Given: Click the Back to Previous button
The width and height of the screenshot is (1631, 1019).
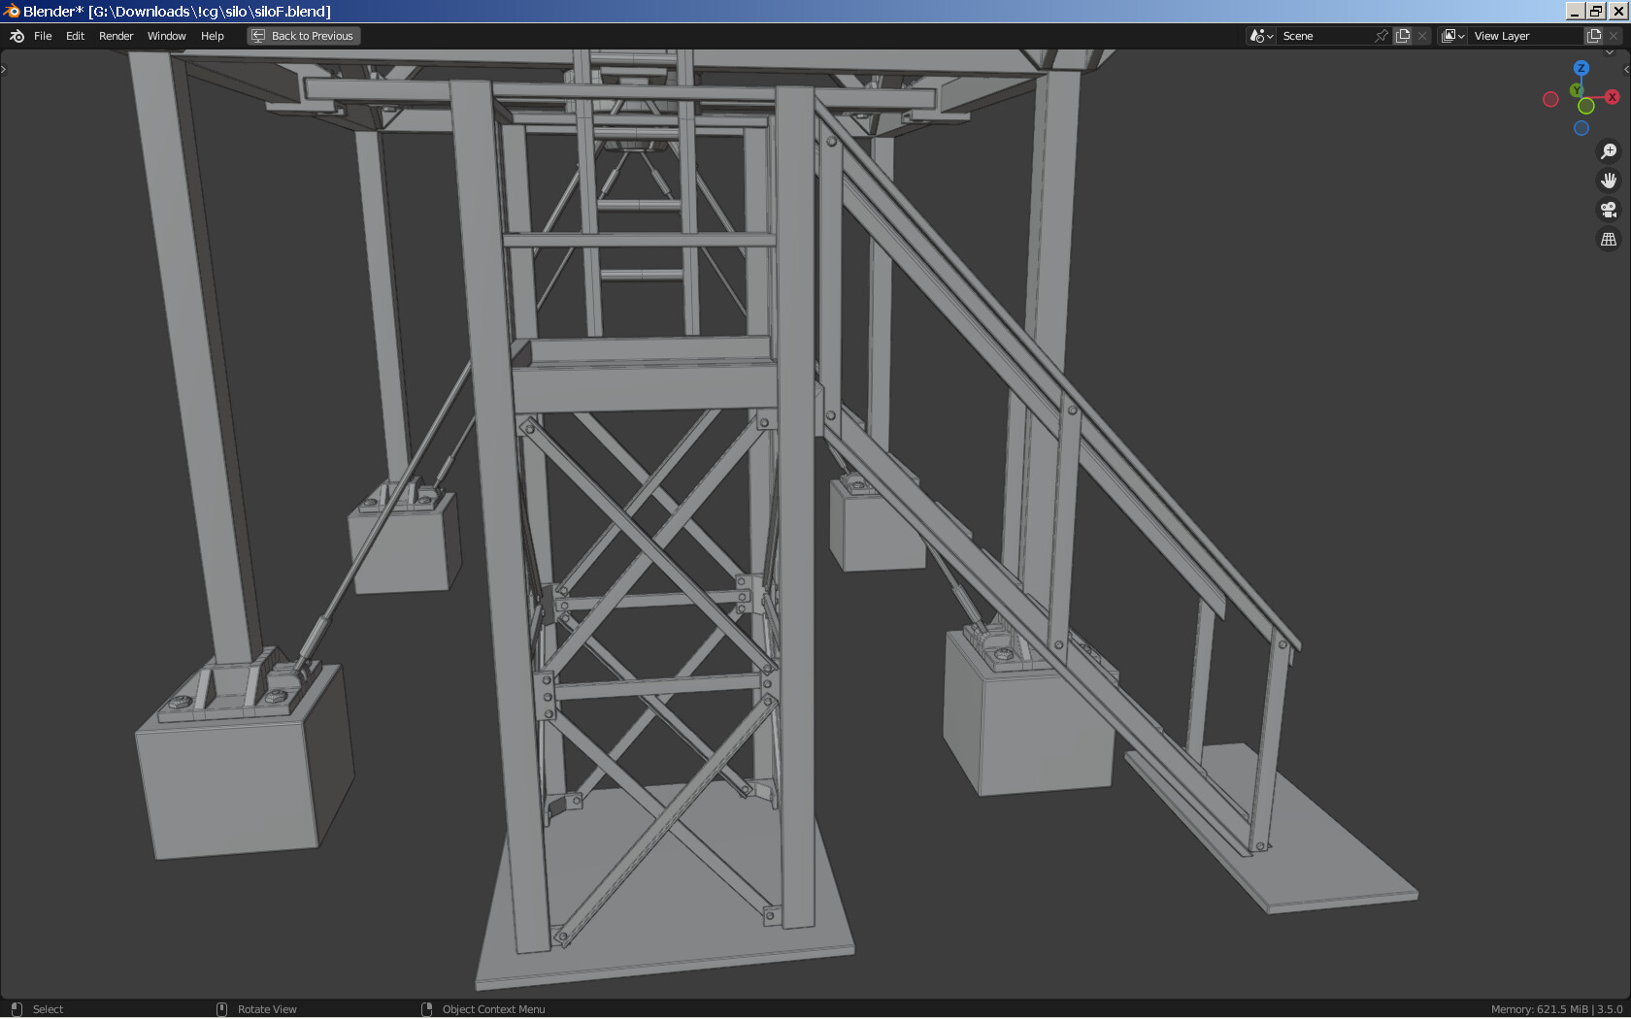Looking at the screenshot, I should tap(303, 35).
